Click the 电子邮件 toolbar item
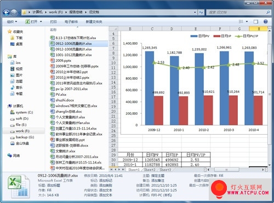 pyautogui.click(x=71, y=22)
